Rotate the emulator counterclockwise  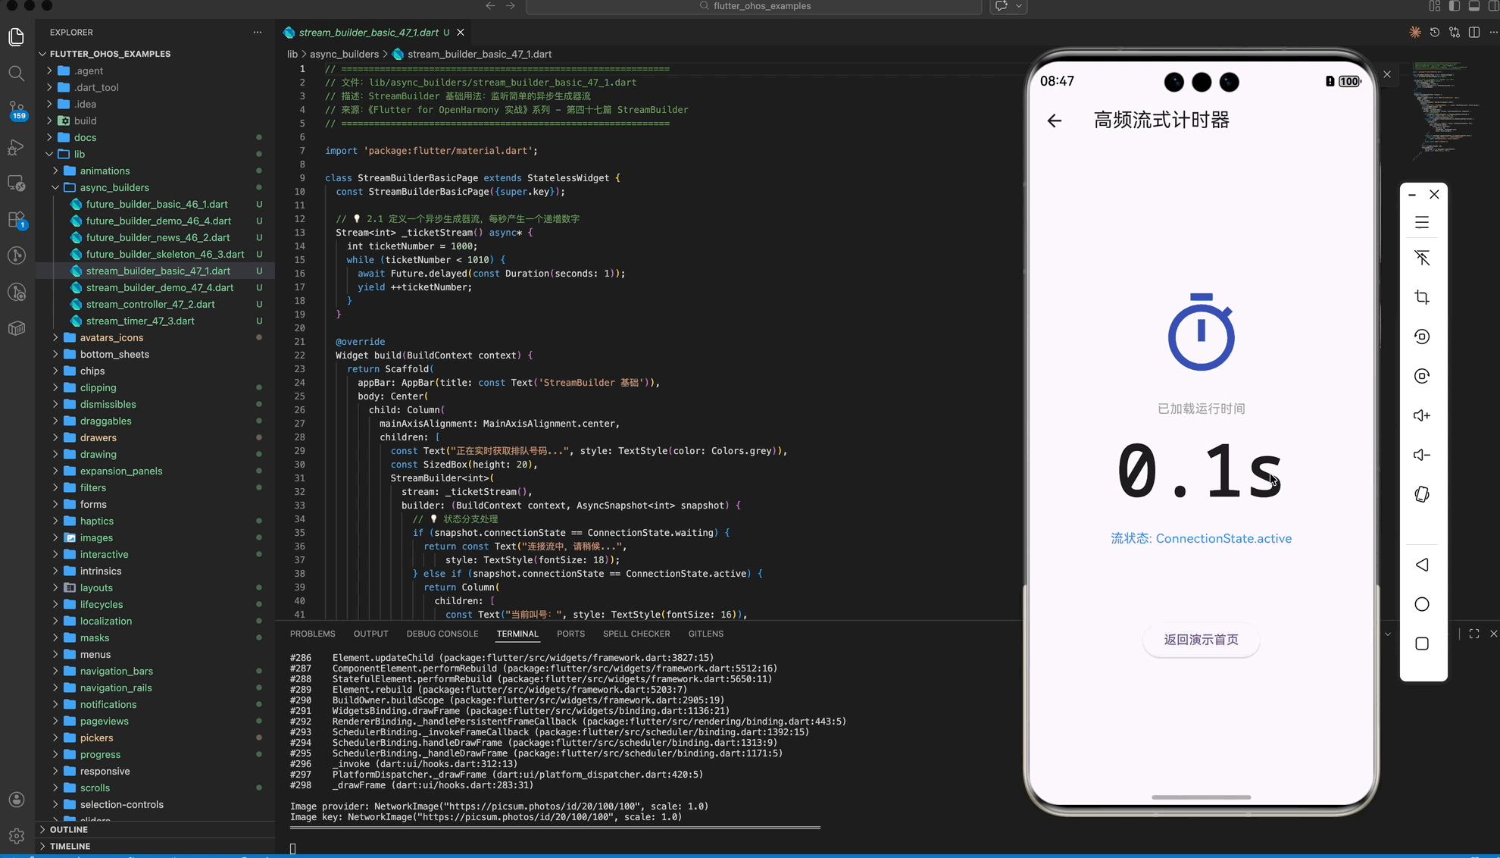coord(1422,337)
